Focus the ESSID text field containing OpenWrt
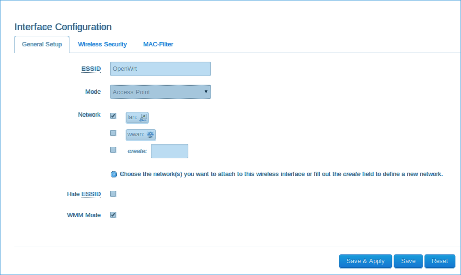 pos(160,69)
